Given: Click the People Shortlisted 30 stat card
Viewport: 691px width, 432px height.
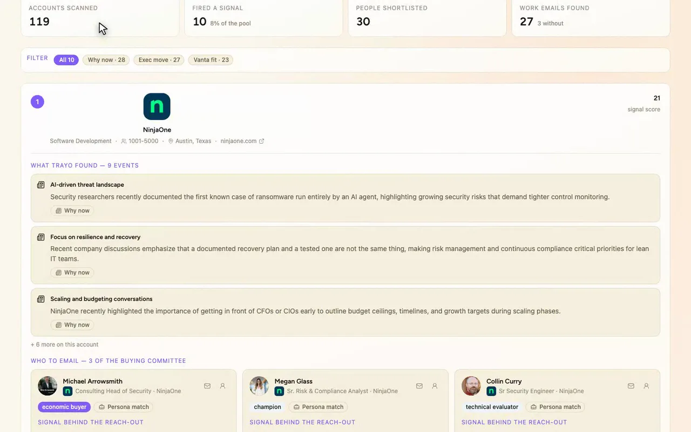Looking at the screenshot, I should (x=427, y=17).
